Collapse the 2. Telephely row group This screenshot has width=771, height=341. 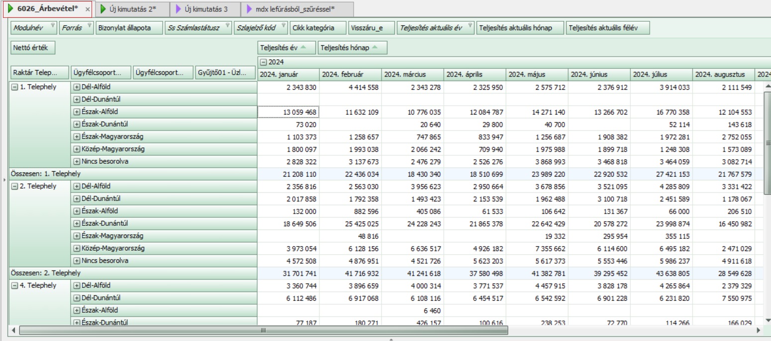coord(14,186)
